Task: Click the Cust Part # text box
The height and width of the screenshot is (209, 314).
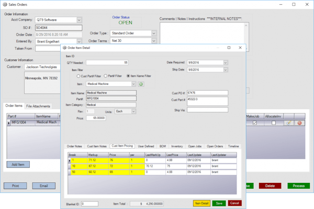Action: pyautogui.click(x=207, y=101)
